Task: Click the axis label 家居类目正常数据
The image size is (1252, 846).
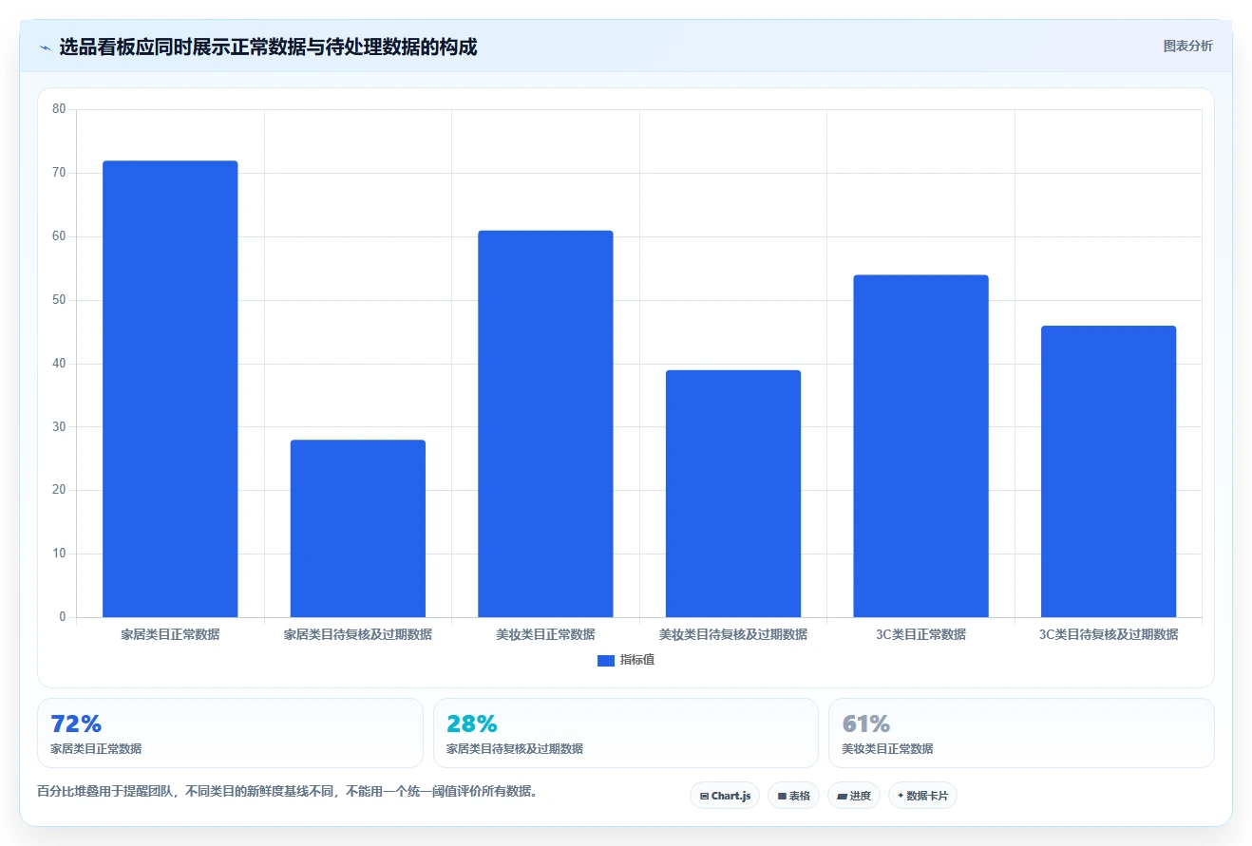Action: pos(170,634)
